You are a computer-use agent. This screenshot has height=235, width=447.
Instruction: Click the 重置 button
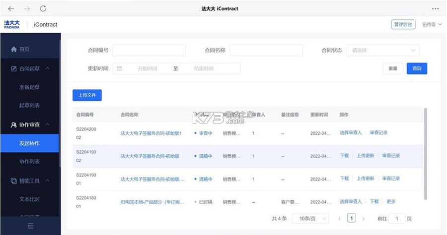pos(393,68)
